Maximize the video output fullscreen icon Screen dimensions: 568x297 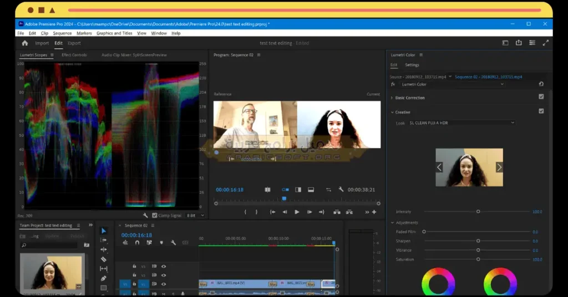(x=546, y=43)
